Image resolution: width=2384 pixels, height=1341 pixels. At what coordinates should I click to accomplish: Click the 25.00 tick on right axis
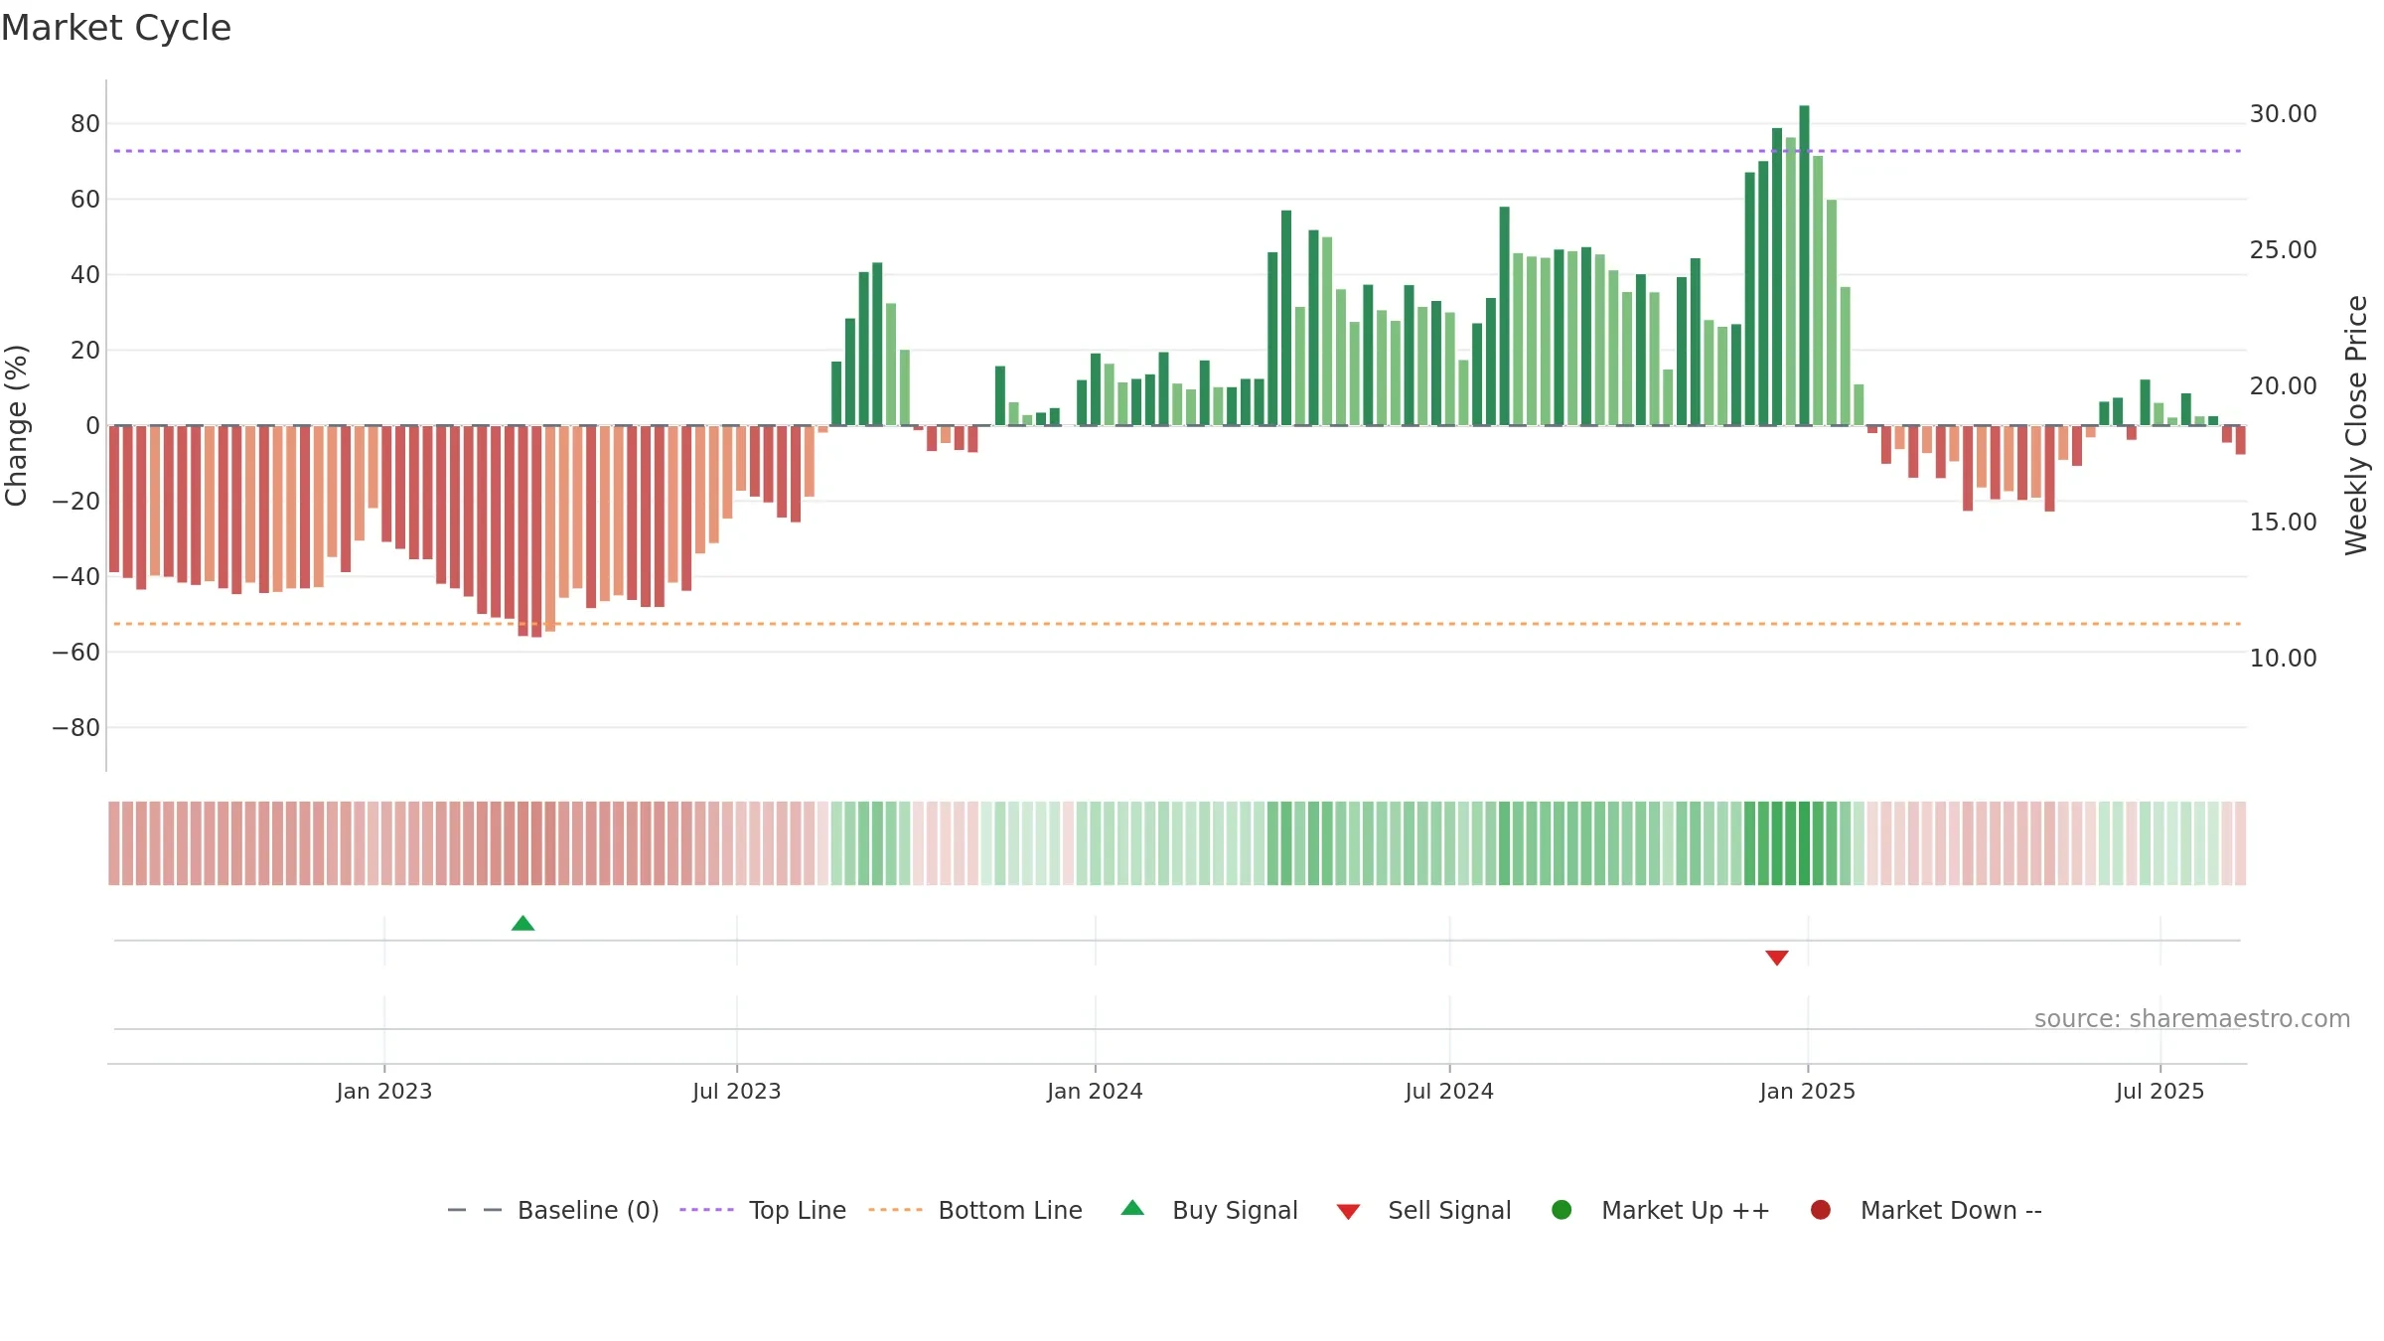point(2284,250)
